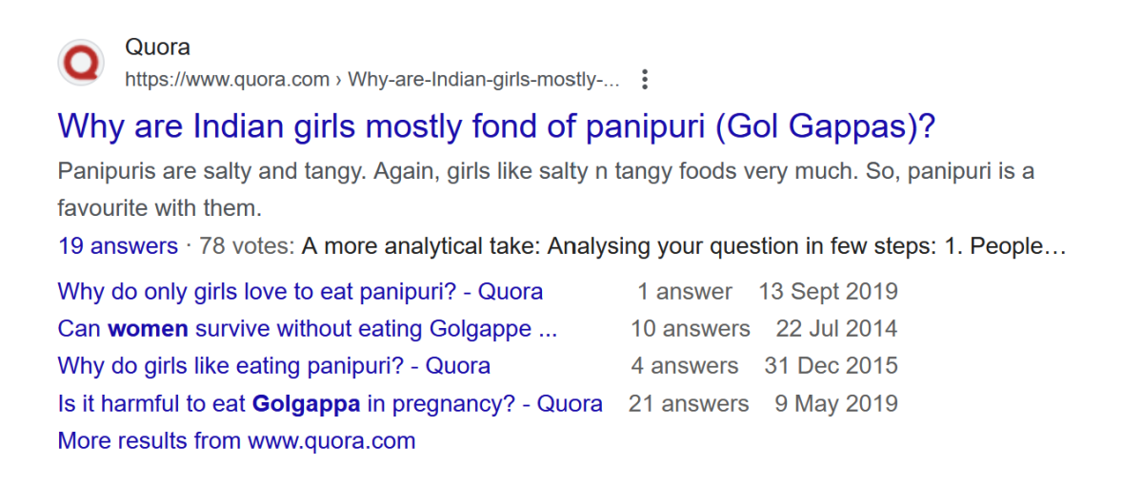Click the Quora logo favicon

coord(81,63)
